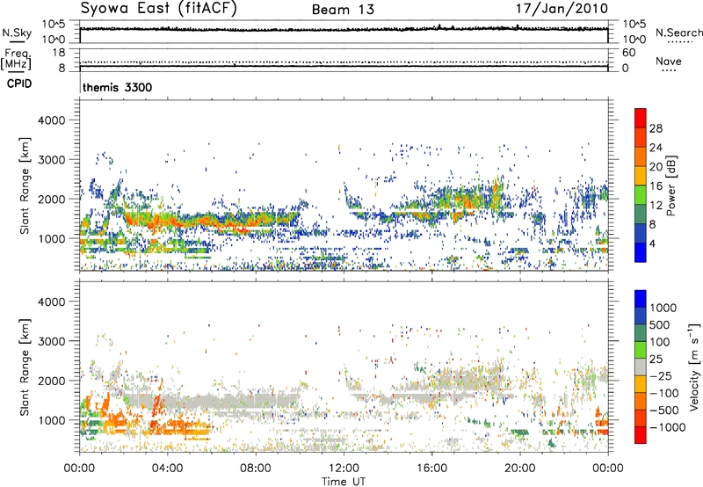Click the red bottom segment of the velocity colorbar
Image resolution: width=703 pixels, height=487 pixels.
click(x=641, y=435)
